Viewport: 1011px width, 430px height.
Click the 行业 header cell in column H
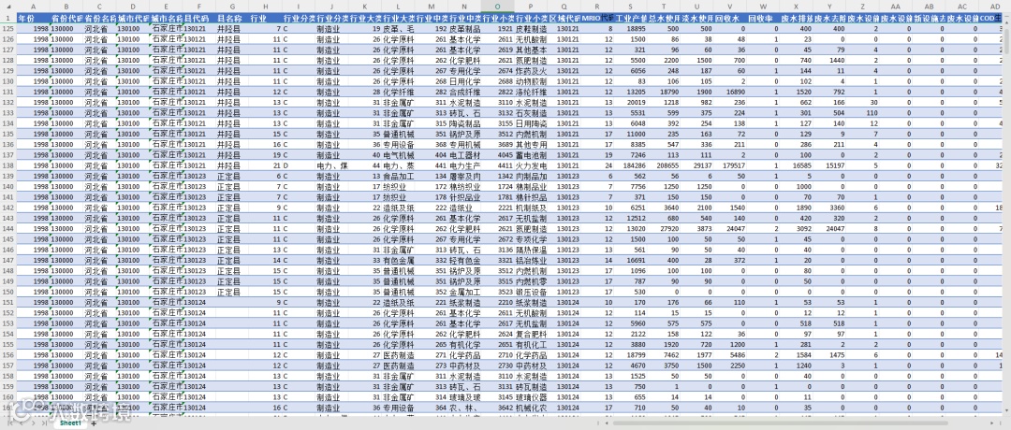pos(266,18)
